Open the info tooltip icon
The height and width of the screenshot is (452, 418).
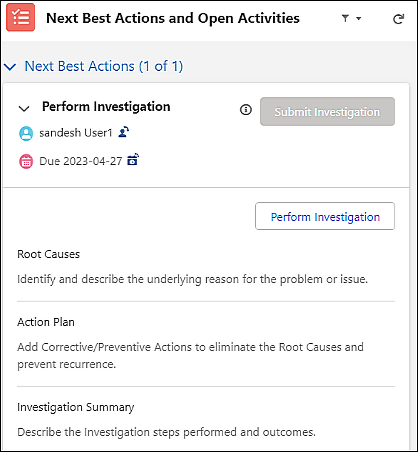click(x=246, y=110)
